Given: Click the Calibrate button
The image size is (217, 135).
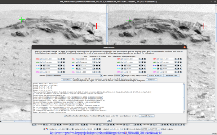Looking at the screenshot, I should [x=151, y=80].
